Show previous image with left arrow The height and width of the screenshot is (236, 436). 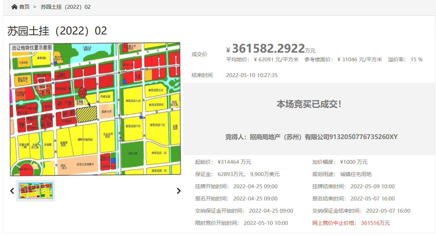[12, 191]
